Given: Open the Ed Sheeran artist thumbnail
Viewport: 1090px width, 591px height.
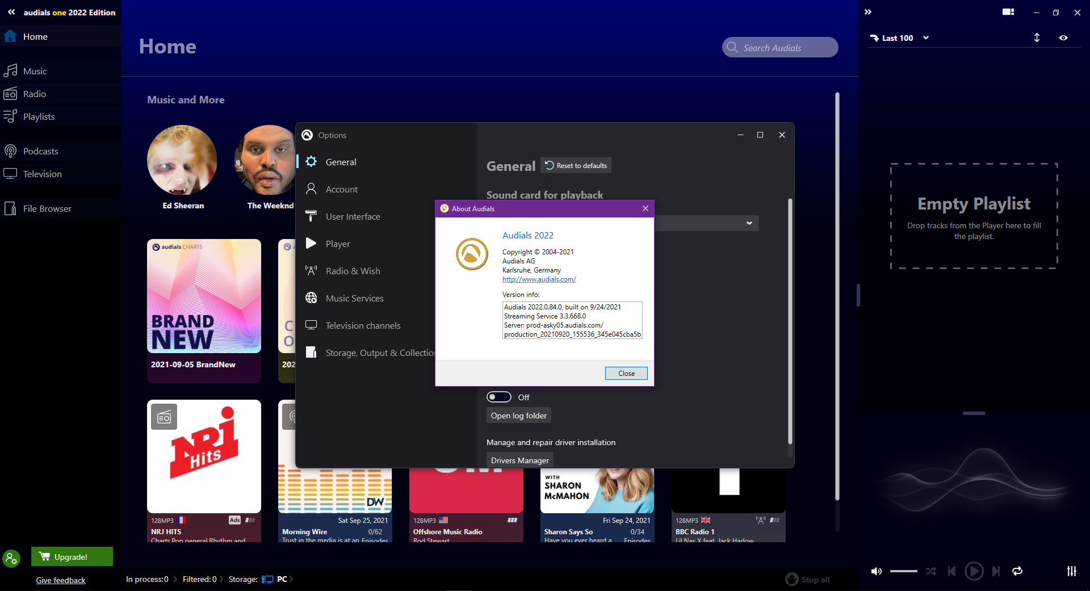Looking at the screenshot, I should click(182, 160).
